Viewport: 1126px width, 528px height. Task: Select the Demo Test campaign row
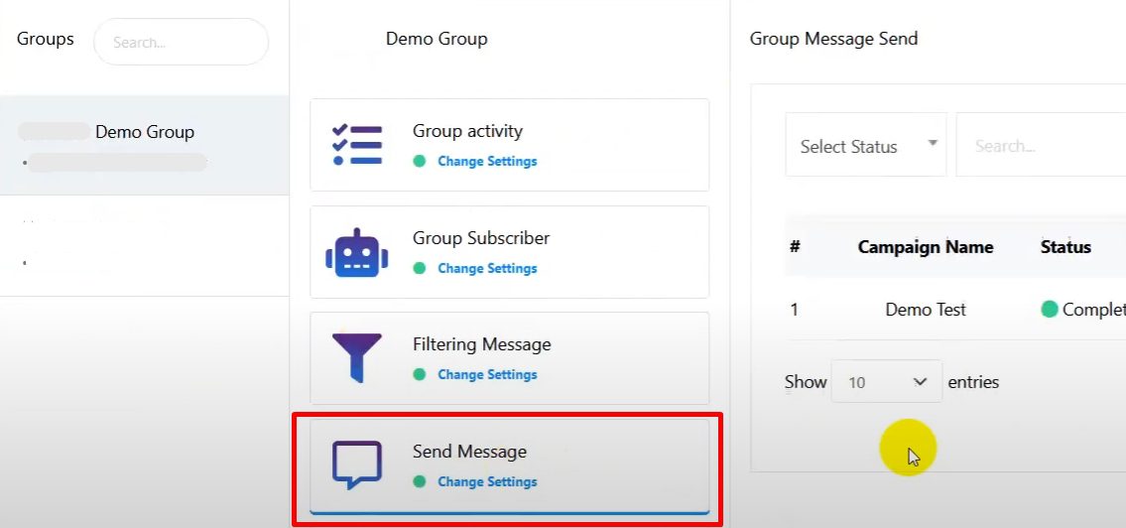tap(925, 310)
